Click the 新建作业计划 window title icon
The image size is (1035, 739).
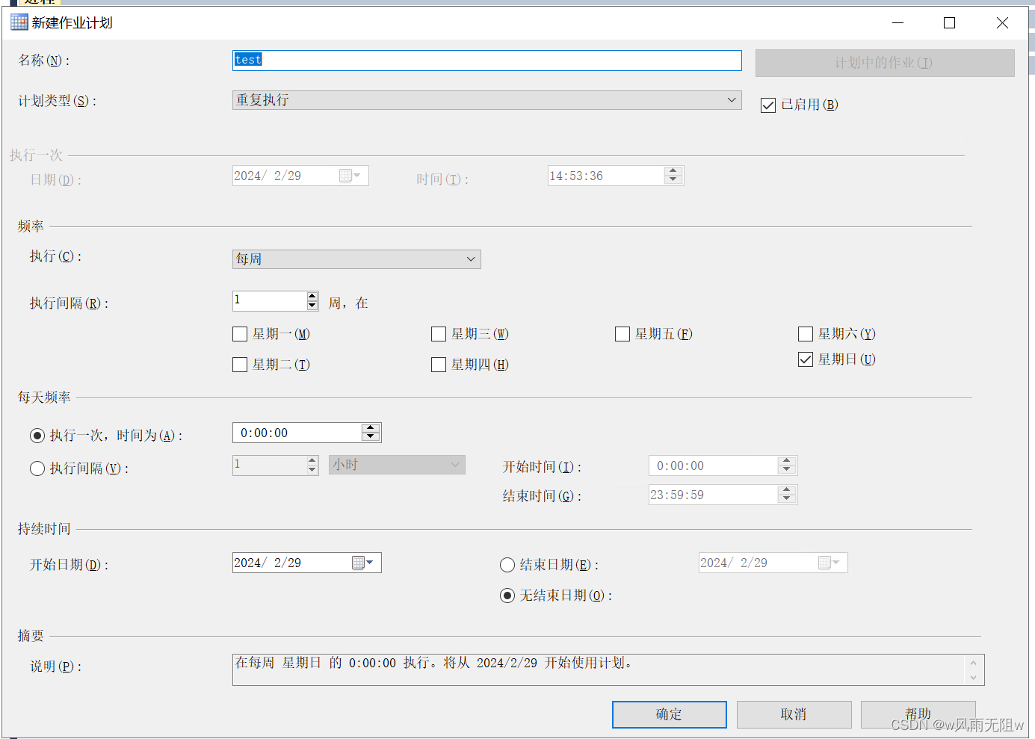click(19, 22)
